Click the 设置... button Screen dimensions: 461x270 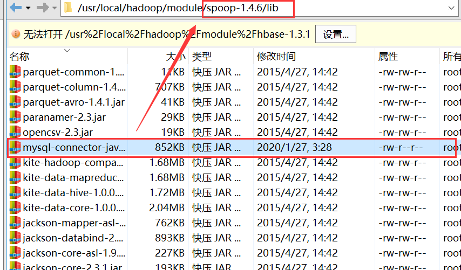[x=336, y=34]
